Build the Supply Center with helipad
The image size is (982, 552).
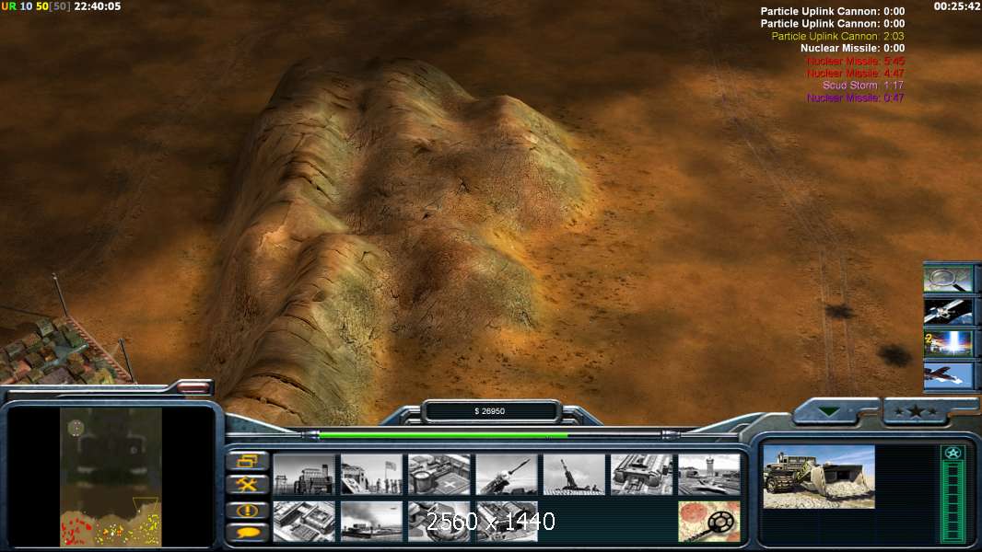pyautogui.click(x=439, y=475)
